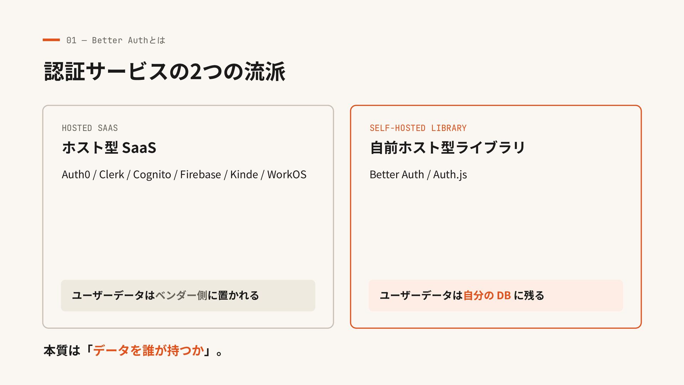This screenshot has width=684, height=385.
Task: Click 'Firebase' in the vendor list
Action: (x=201, y=175)
